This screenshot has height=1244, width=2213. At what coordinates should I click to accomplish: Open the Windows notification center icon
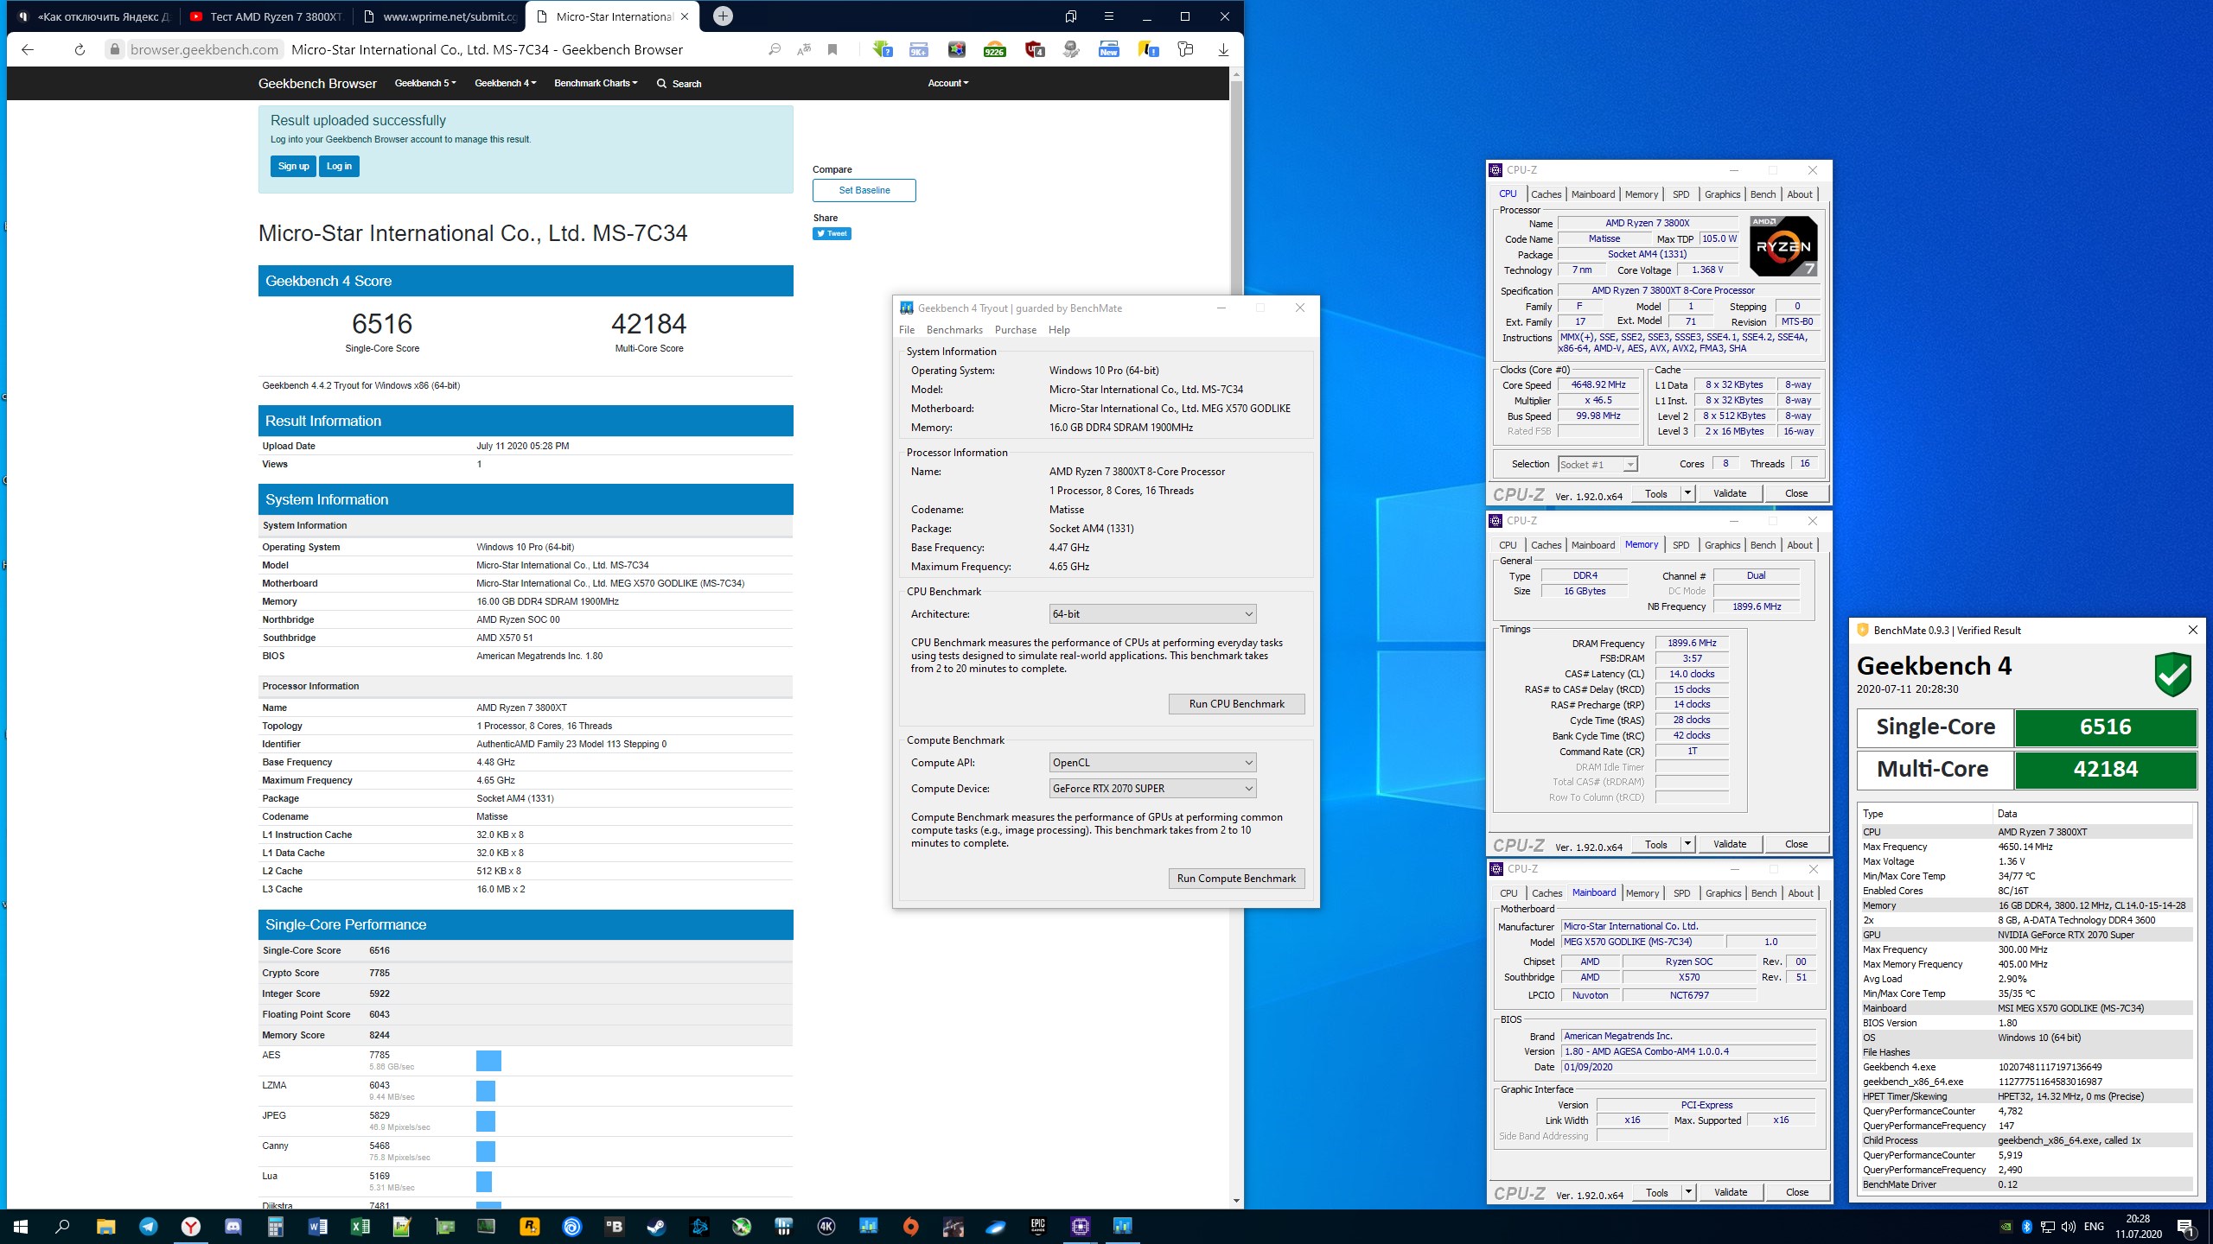2184,1226
